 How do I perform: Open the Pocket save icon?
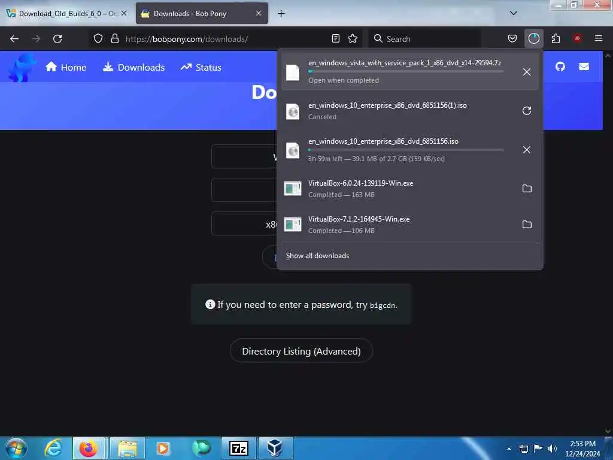point(512,38)
